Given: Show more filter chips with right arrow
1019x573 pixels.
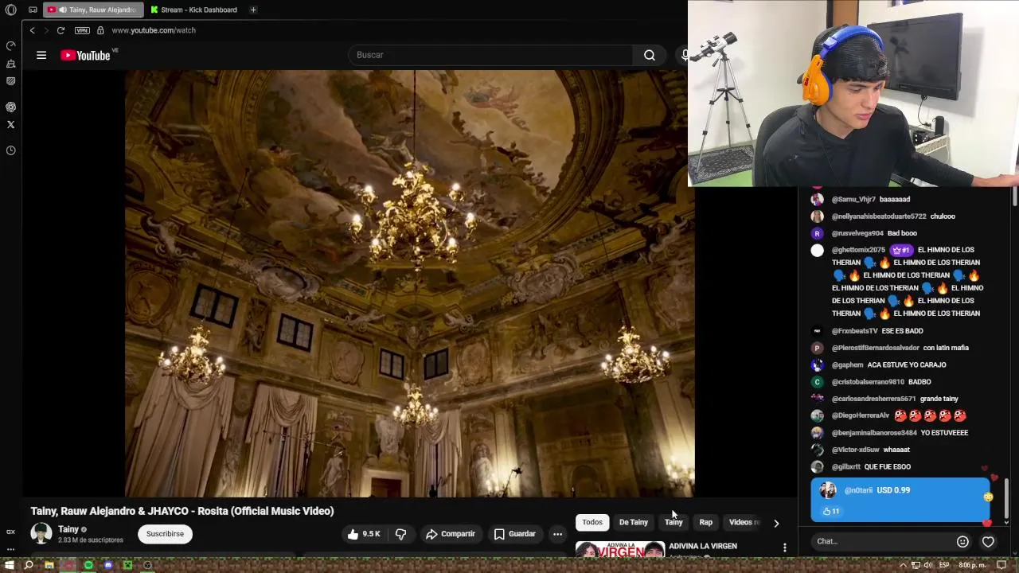Looking at the screenshot, I should [776, 523].
